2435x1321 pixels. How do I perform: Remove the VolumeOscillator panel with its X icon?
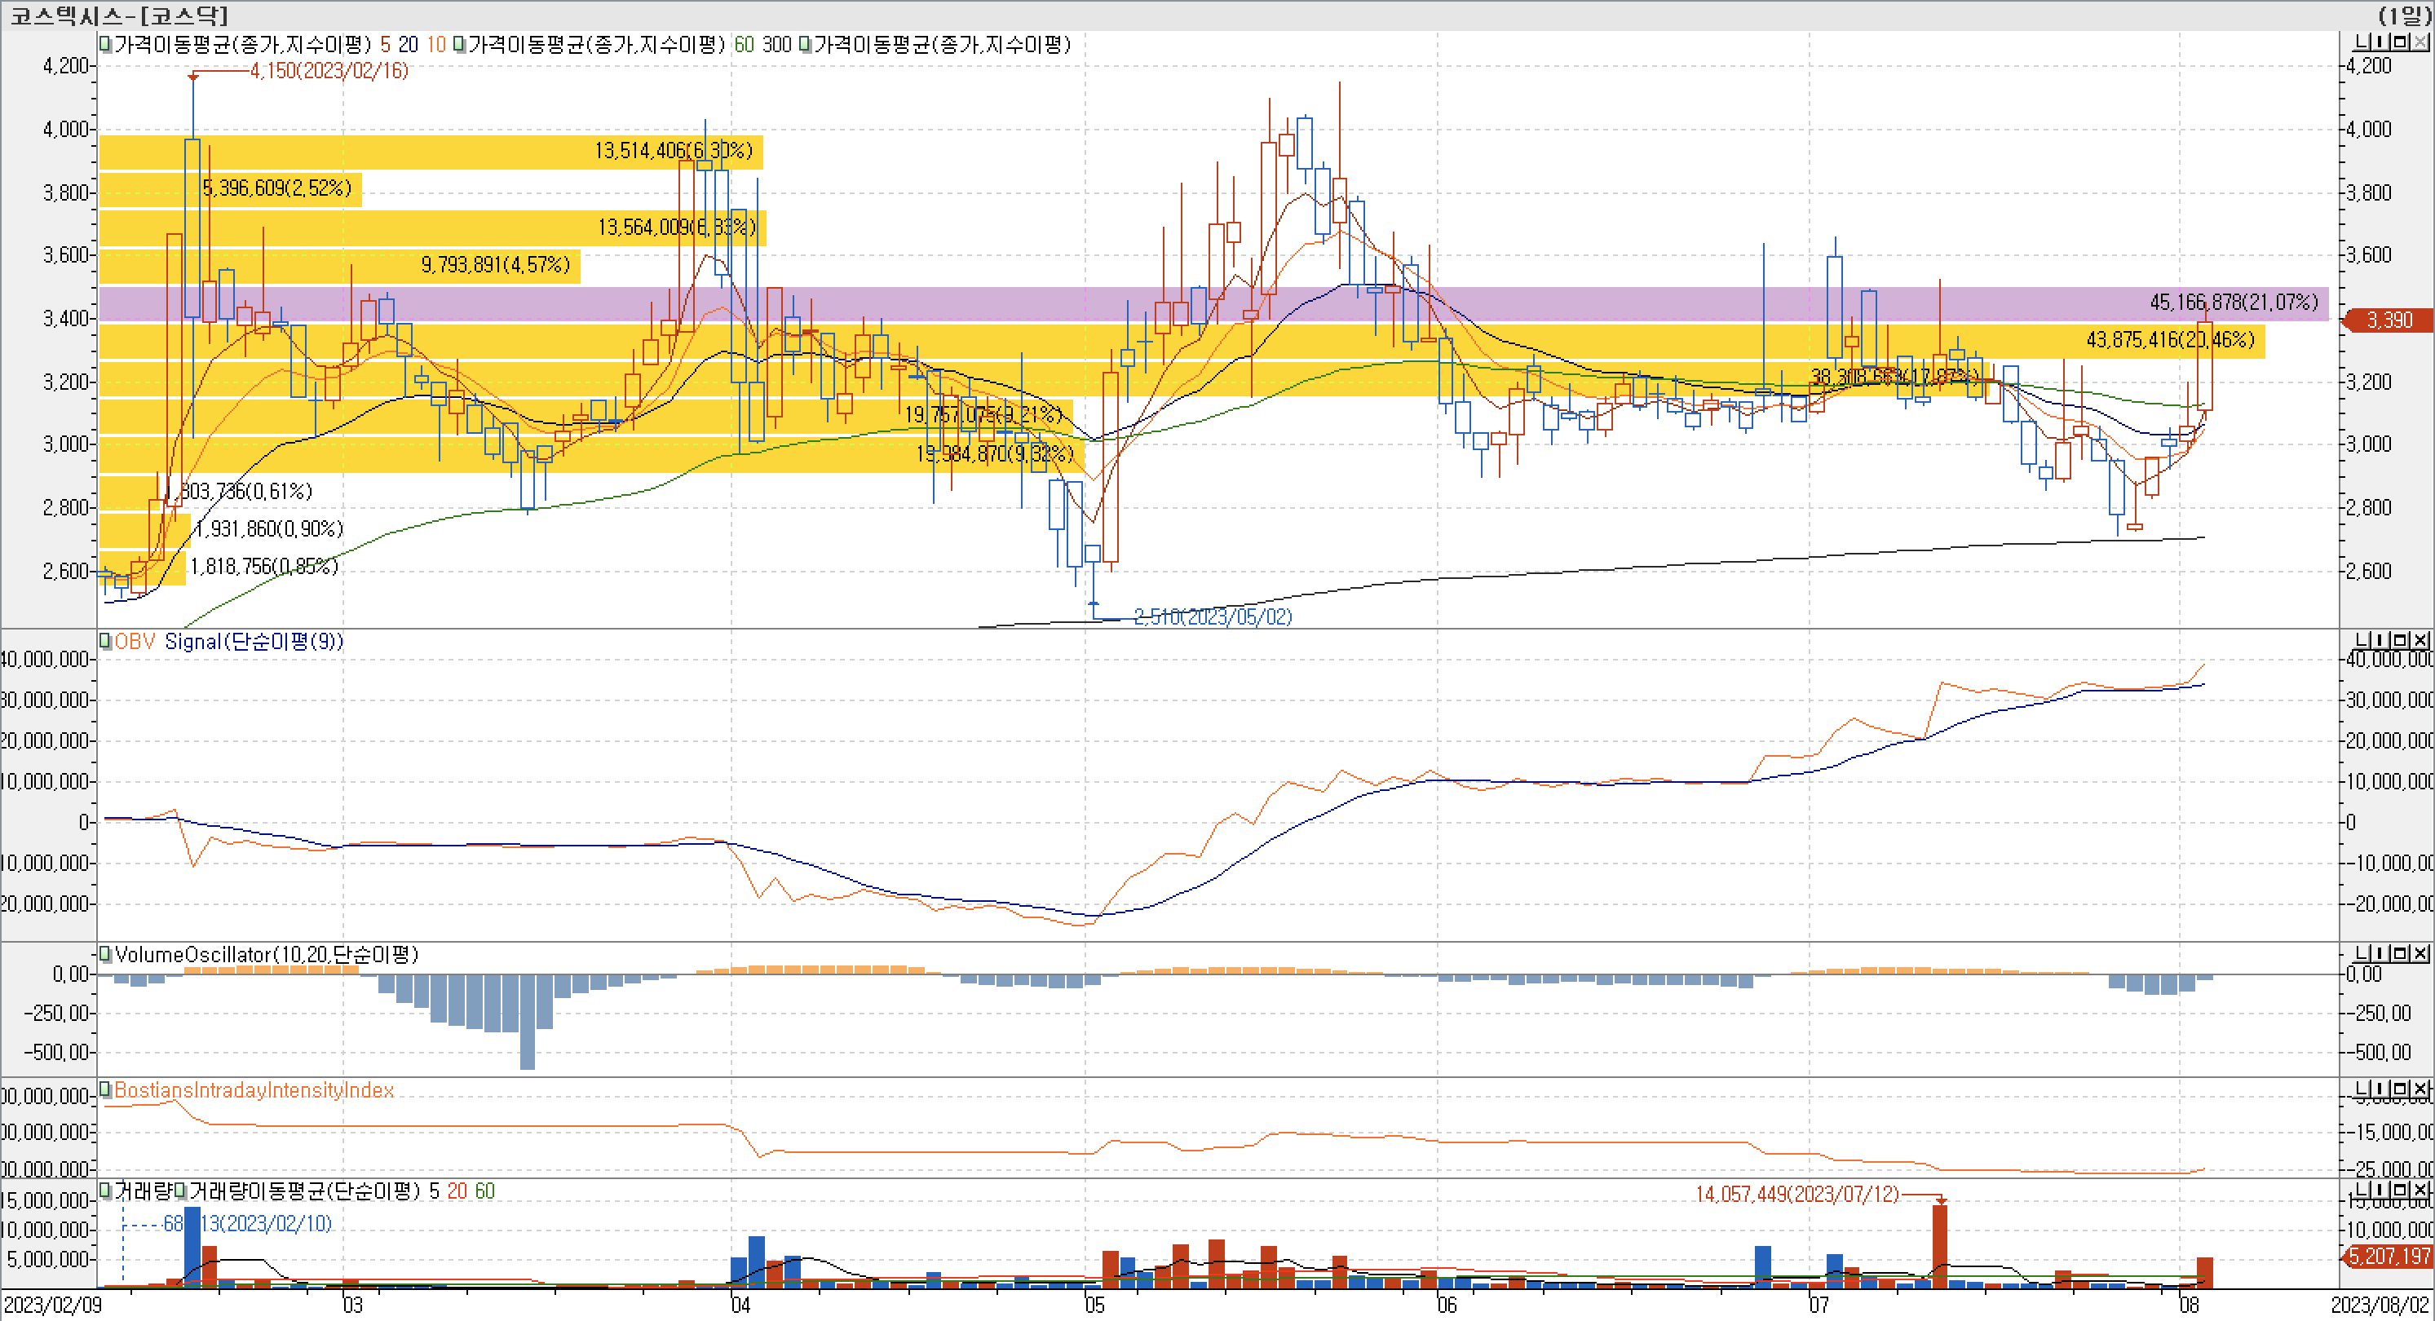pyautogui.click(x=2421, y=953)
